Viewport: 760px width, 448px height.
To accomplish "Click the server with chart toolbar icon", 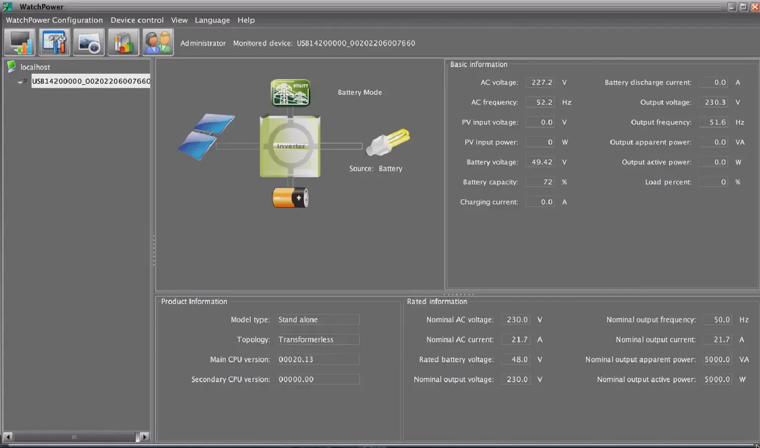I will pyautogui.click(x=123, y=42).
